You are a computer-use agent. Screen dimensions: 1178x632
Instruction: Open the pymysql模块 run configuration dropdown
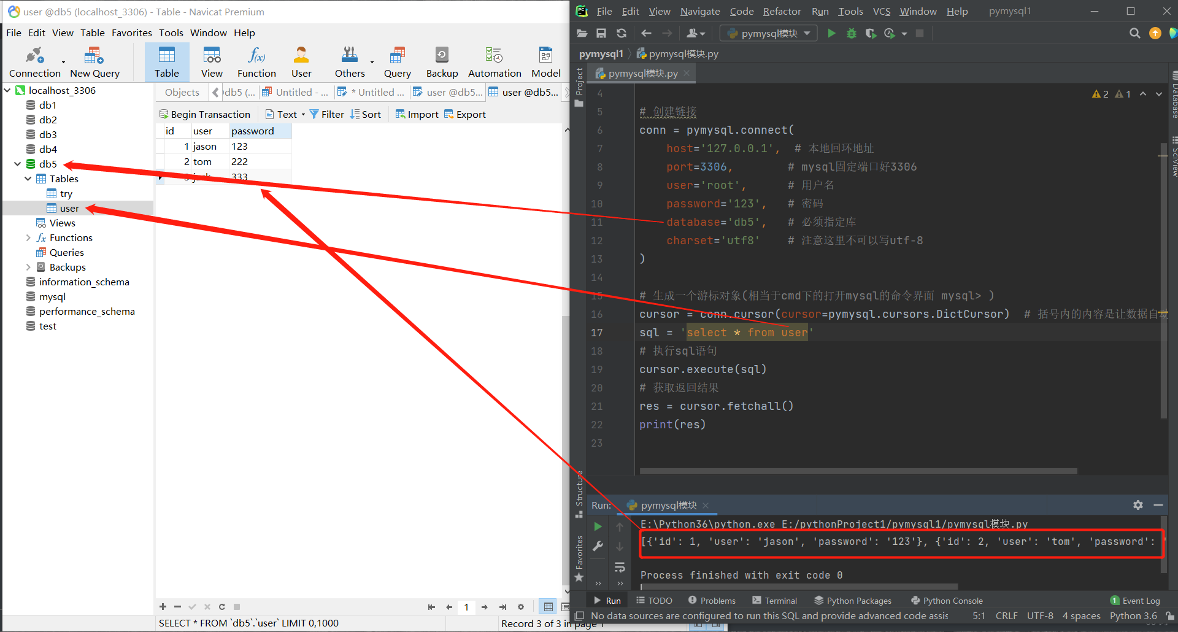(x=769, y=33)
